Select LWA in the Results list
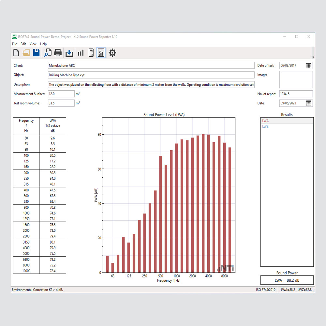This screenshot has height=326, width=326. click(266, 121)
